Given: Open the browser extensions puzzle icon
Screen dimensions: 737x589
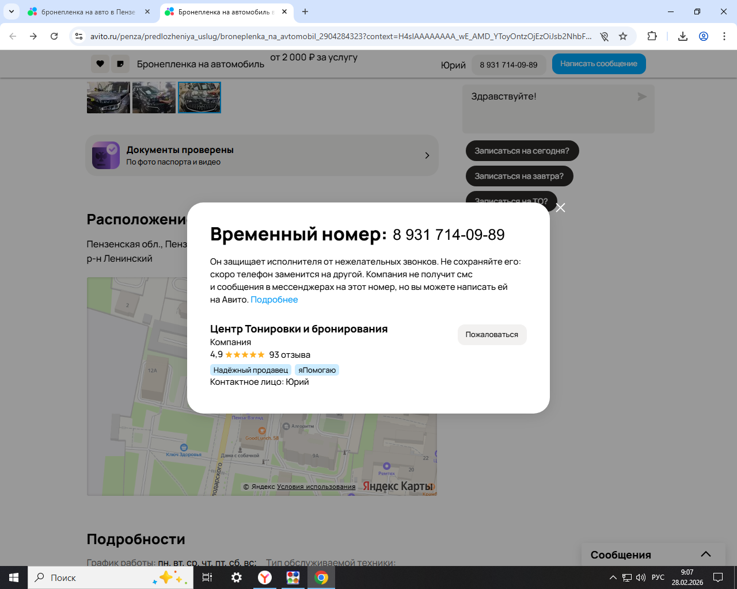Looking at the screenshot, I should pos(652,36).
